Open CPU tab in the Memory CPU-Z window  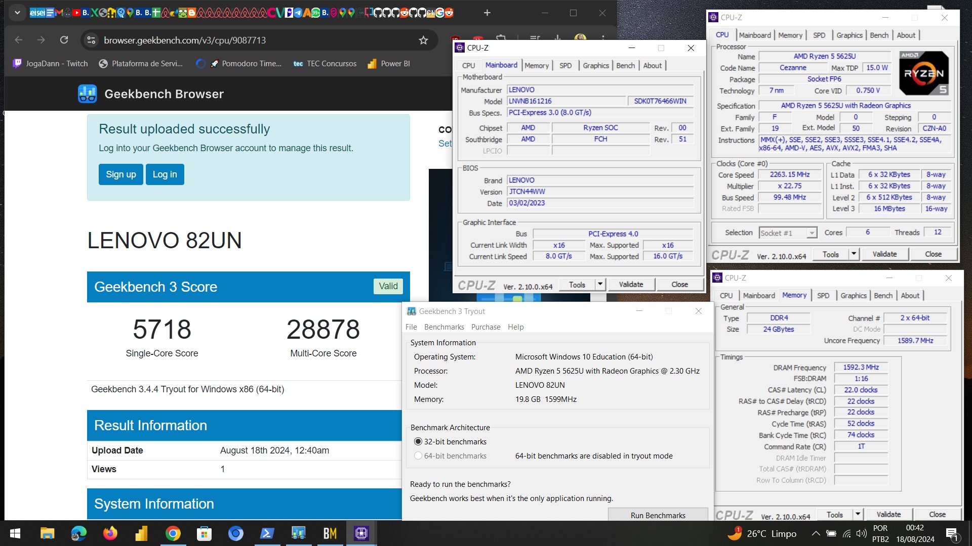[726, 296]
